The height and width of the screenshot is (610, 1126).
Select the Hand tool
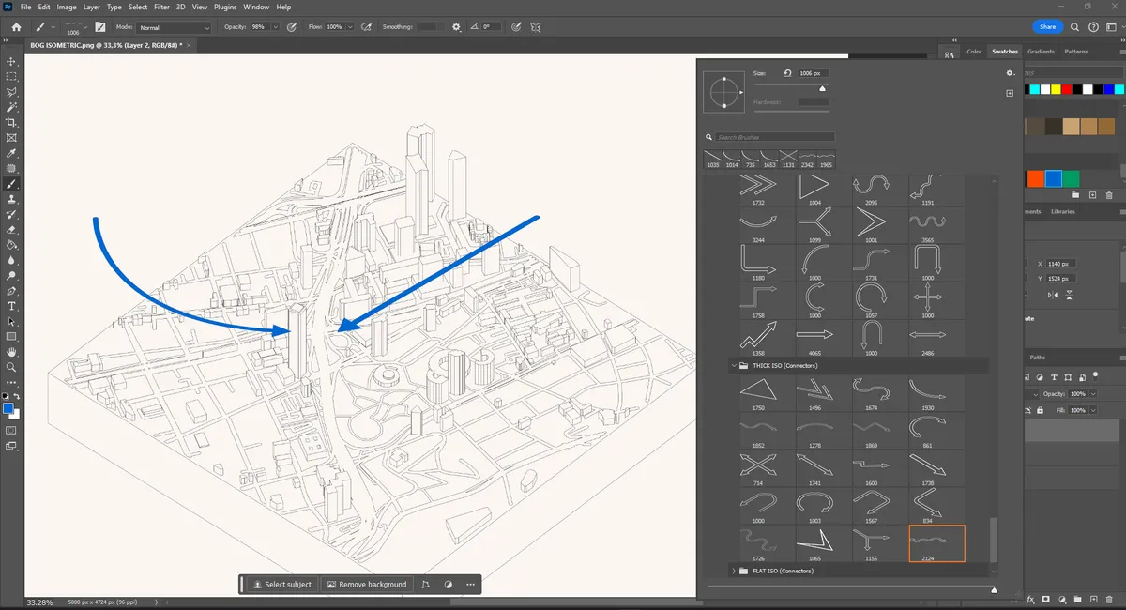pyautogui.click(x=11, y=352)
